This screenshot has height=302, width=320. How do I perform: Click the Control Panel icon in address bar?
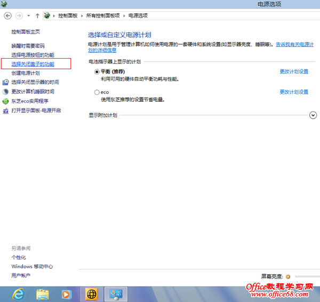[x=47, y=15]
